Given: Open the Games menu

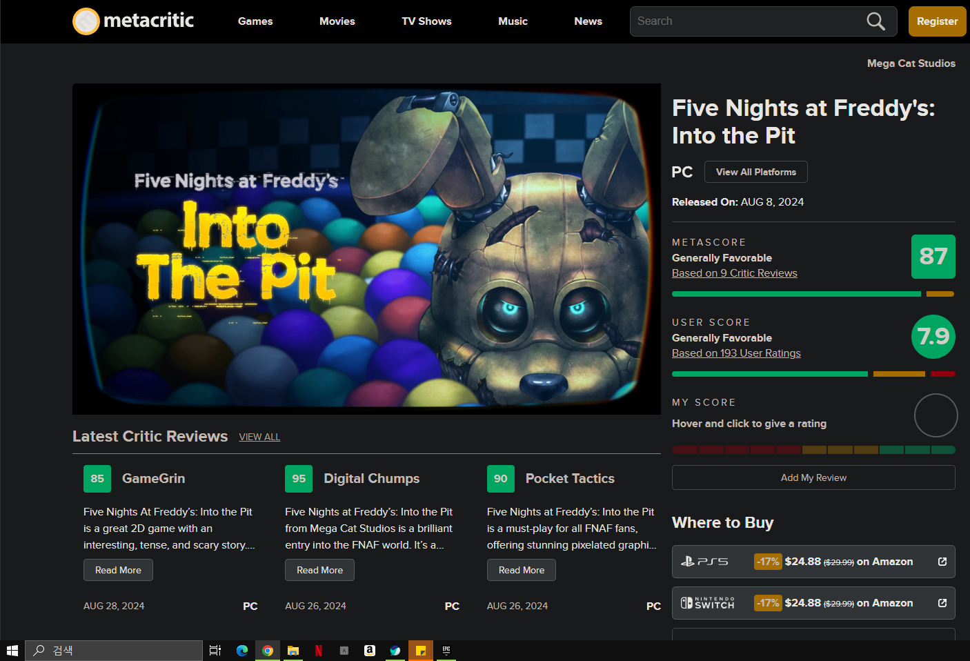Looking at the screenshot, I should [255, 21].
